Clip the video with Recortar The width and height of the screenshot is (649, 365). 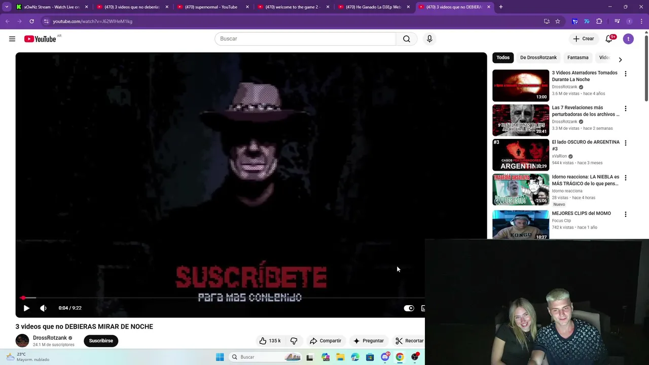pyautogui.click(x=409, y=341)
